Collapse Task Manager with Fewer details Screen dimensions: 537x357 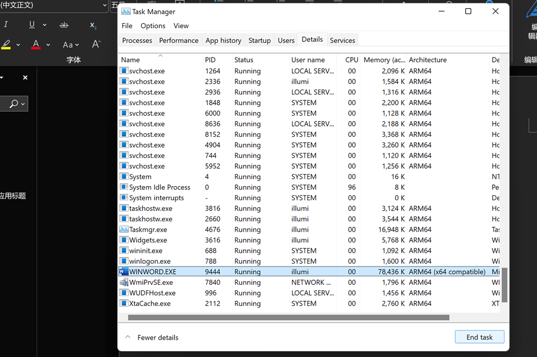[152, 337]
